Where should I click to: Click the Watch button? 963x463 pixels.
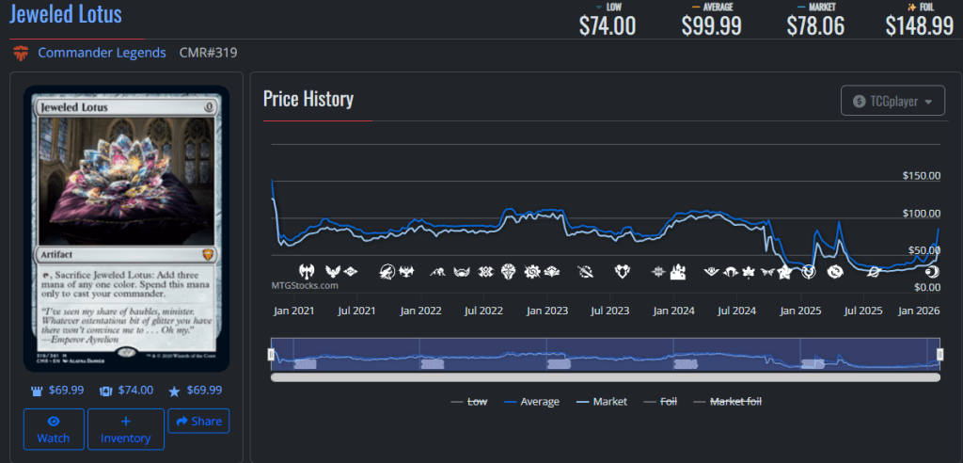[x=54, y=429]
